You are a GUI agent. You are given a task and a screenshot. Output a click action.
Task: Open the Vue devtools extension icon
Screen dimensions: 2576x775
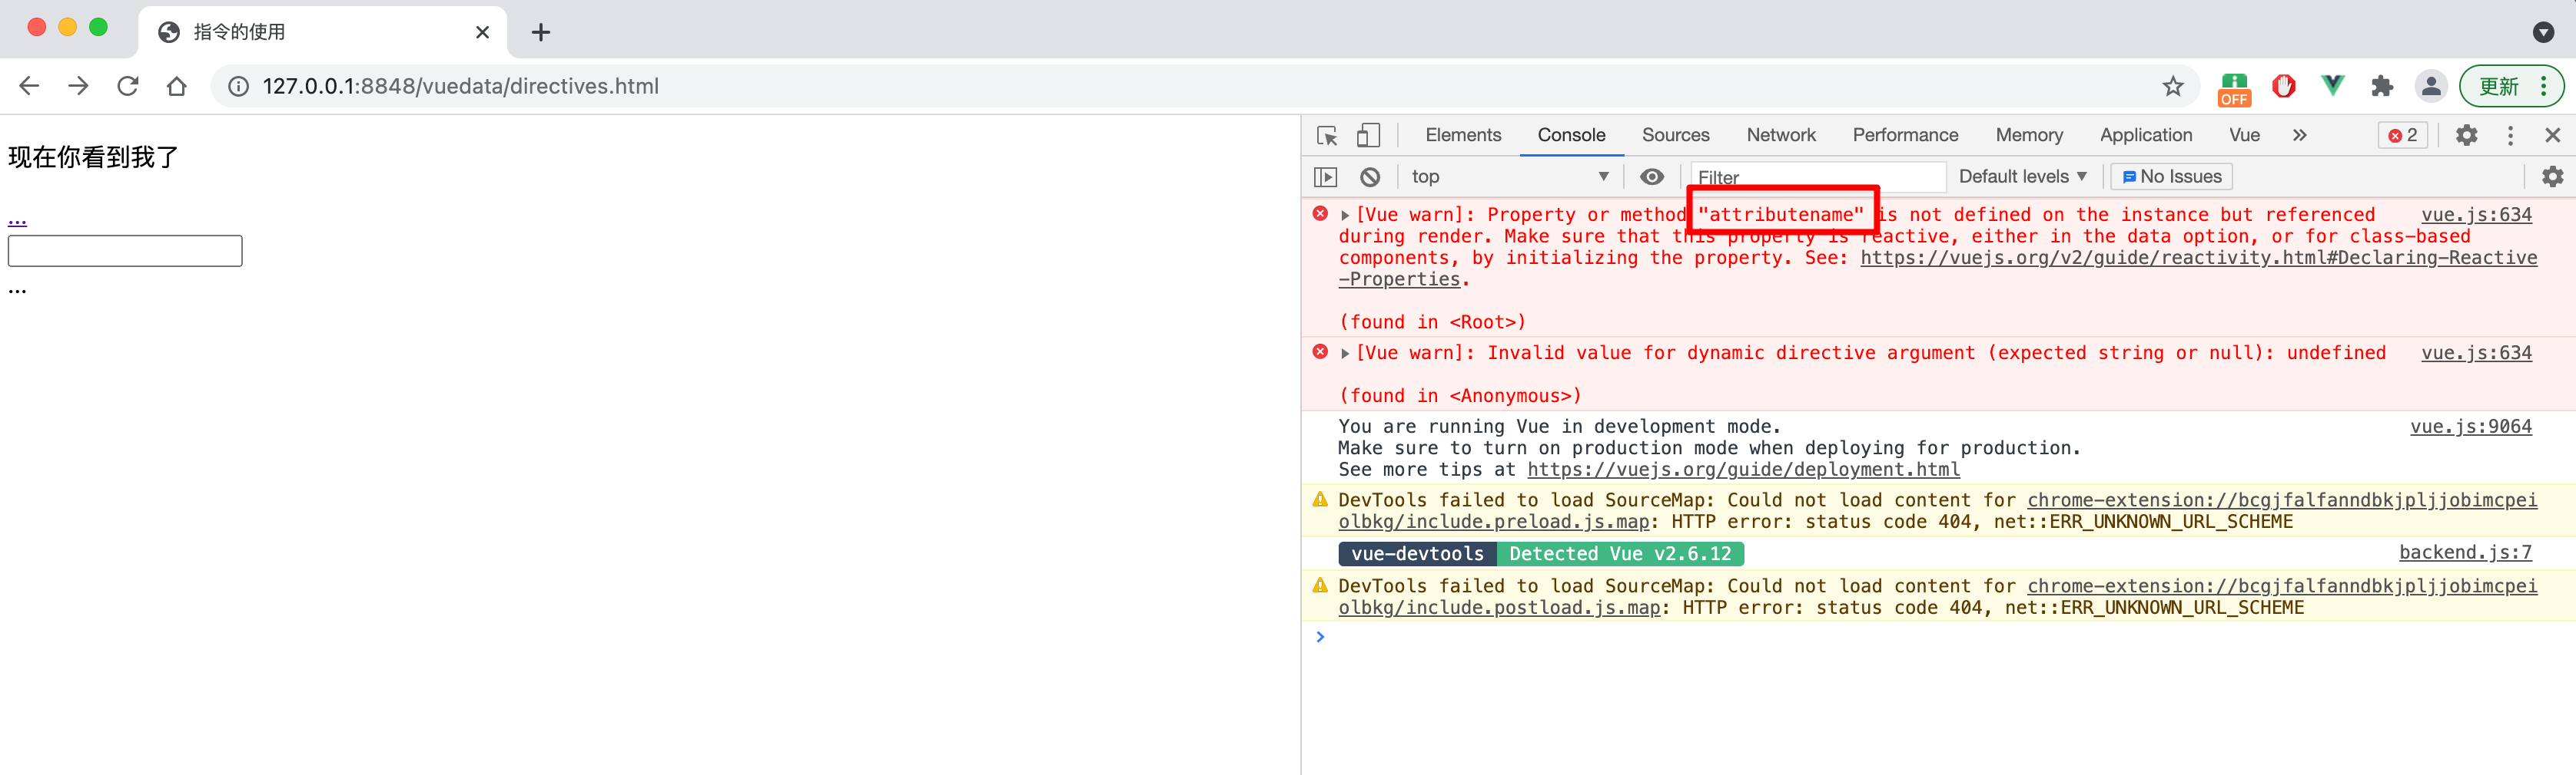coord(2332,86)
